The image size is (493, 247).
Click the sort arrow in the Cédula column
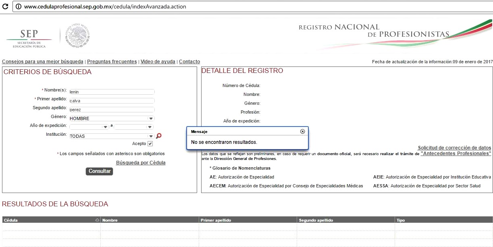[97, 220]
